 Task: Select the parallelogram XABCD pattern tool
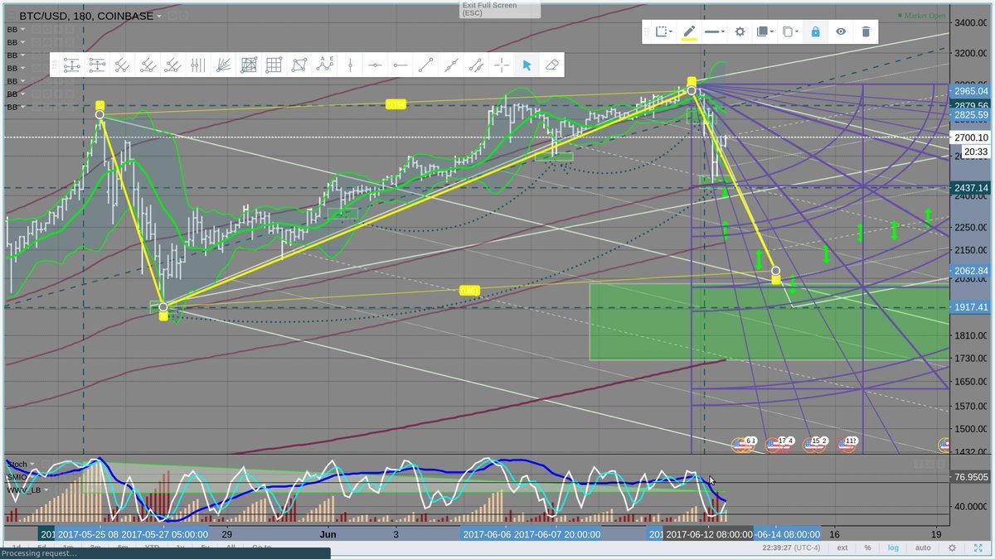299,65
